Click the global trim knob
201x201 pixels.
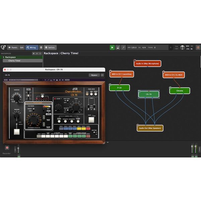point(183,48)
